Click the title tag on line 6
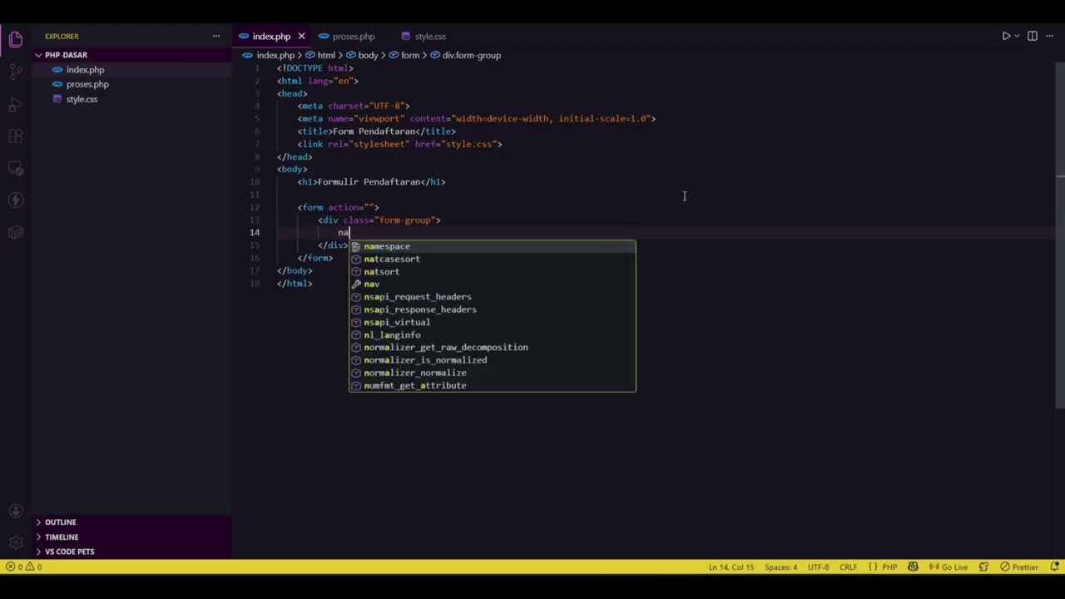1065x599 pixels. [x=376, y=131]
